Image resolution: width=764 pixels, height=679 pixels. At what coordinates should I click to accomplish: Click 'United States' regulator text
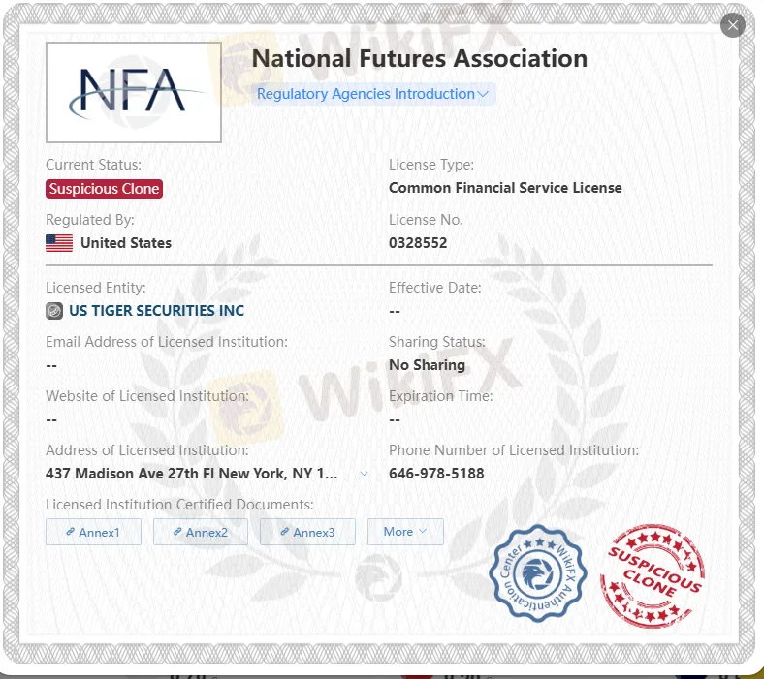(126, 243)
